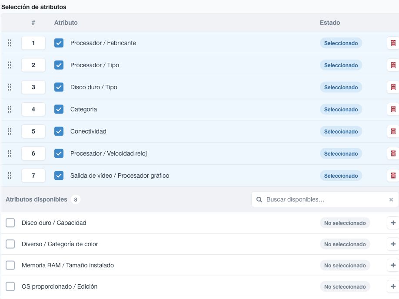
Task: Edit order number 5 field
Action: pyautogui.click(x=33, y=131)
